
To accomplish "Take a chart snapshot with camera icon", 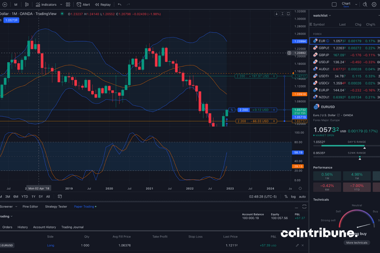I will [365, 4].
